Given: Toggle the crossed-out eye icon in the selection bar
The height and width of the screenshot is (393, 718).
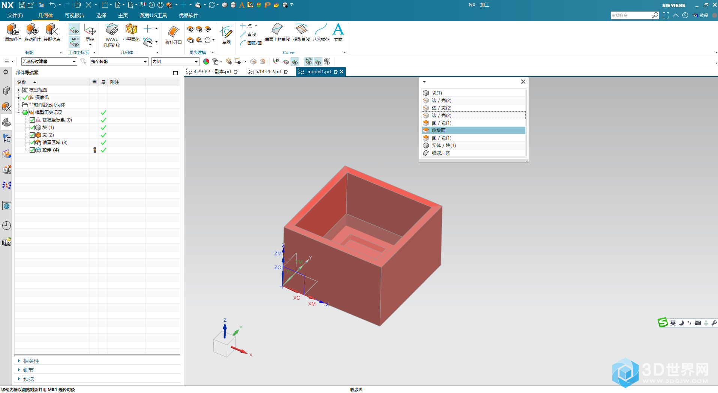Looking at the screenshot, I should click(x=327, y=61).
